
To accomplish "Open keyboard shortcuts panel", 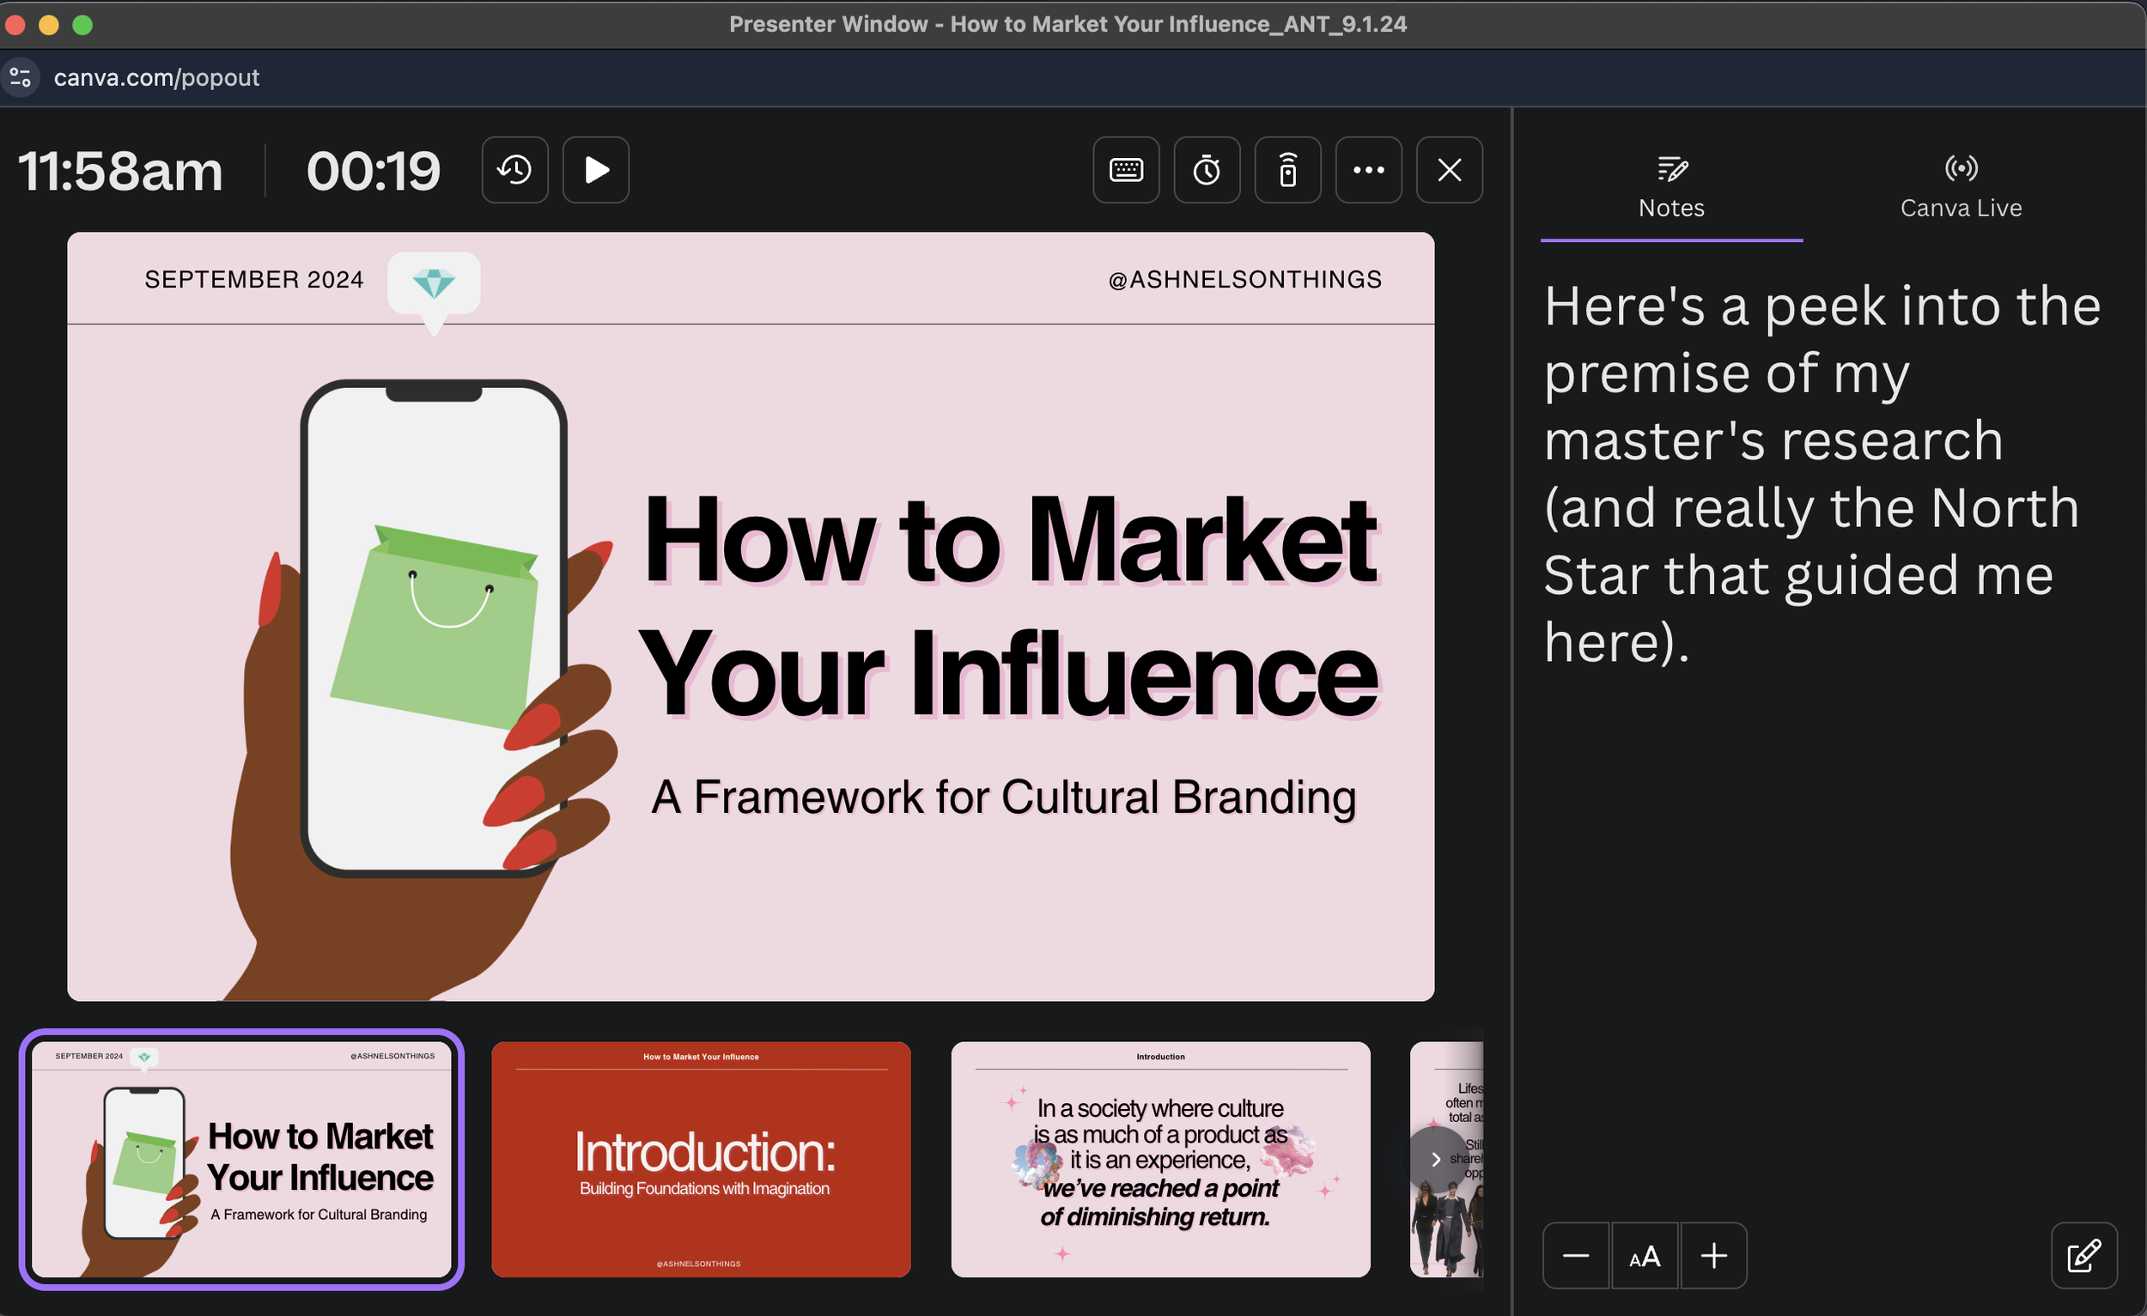I will coord(1126,170).
